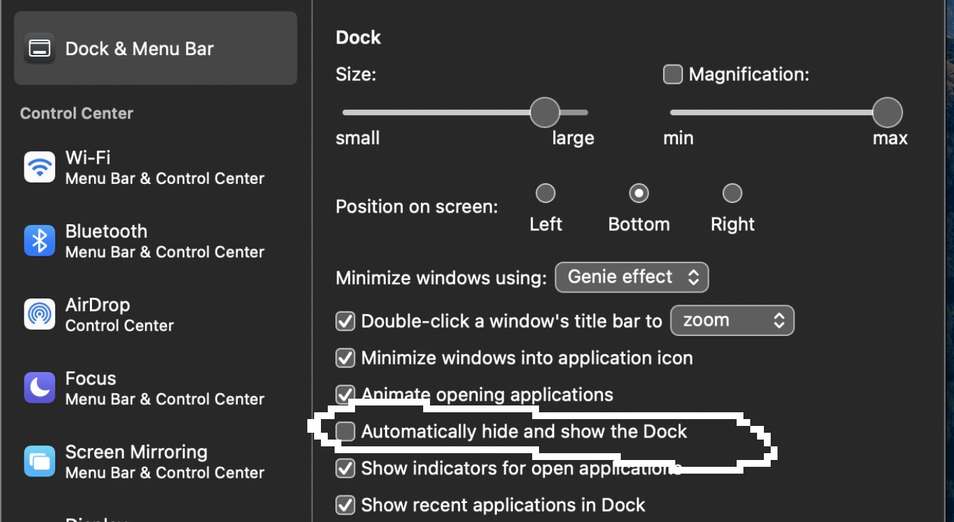Select the Wi-Fi icon in sidebar

40,167
